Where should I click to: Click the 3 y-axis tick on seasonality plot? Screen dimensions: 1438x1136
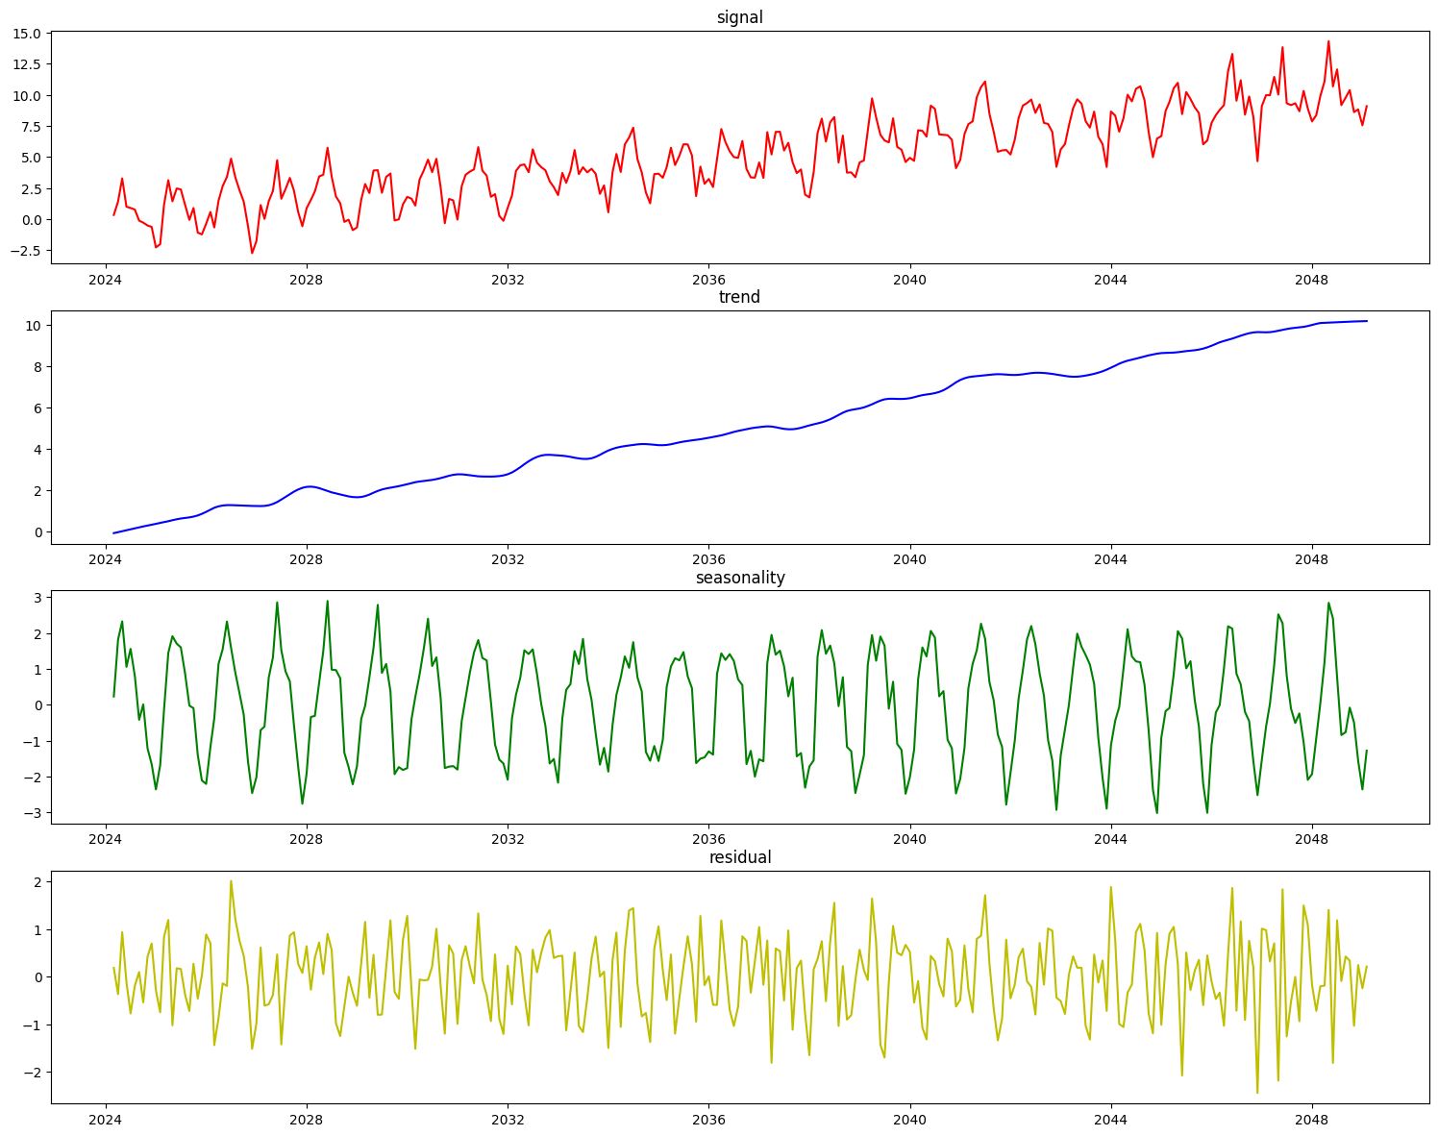37,598
